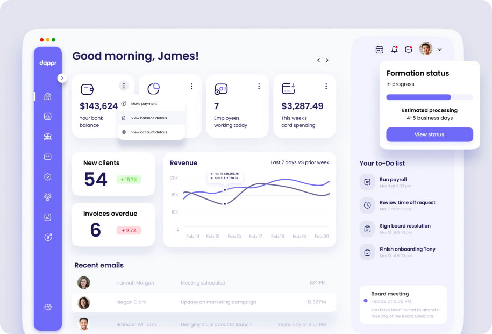Select the Run payroll to-do item
The width and height of the screenshot is (492, 334).
click(x=393, y=182)
